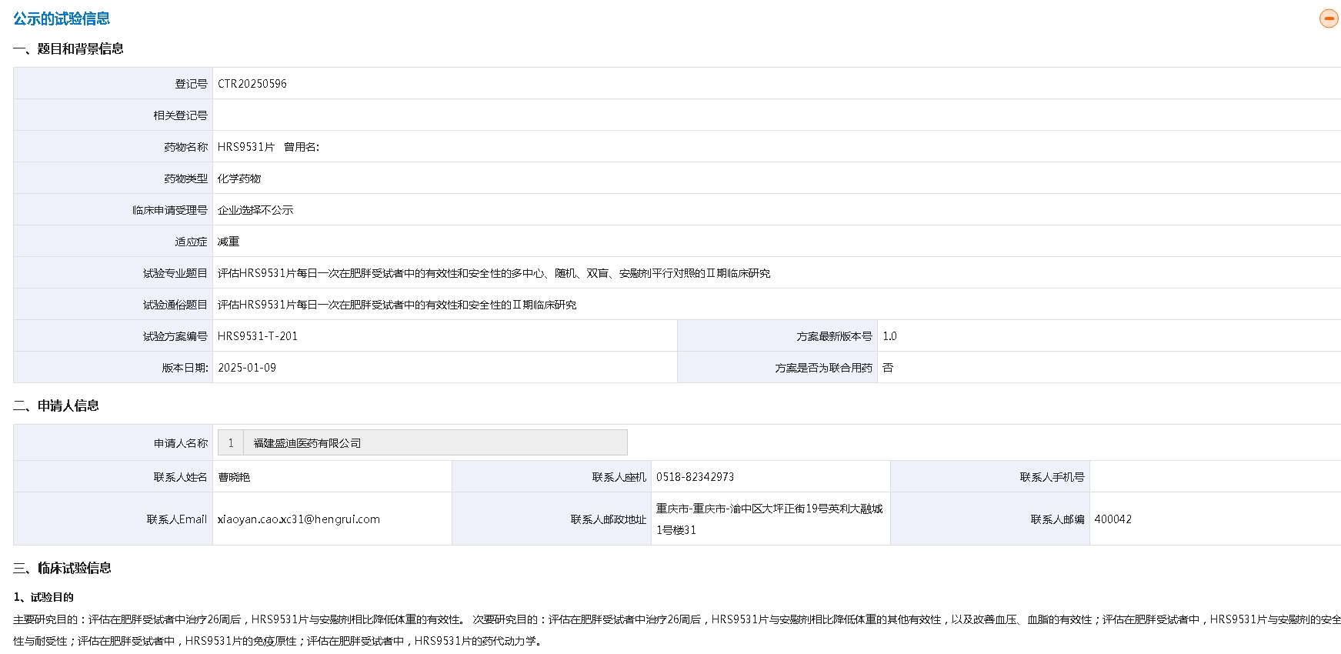Select the 一、题目和背景信息 section heading
The image size is (1341, 654).
coord(68,48)
